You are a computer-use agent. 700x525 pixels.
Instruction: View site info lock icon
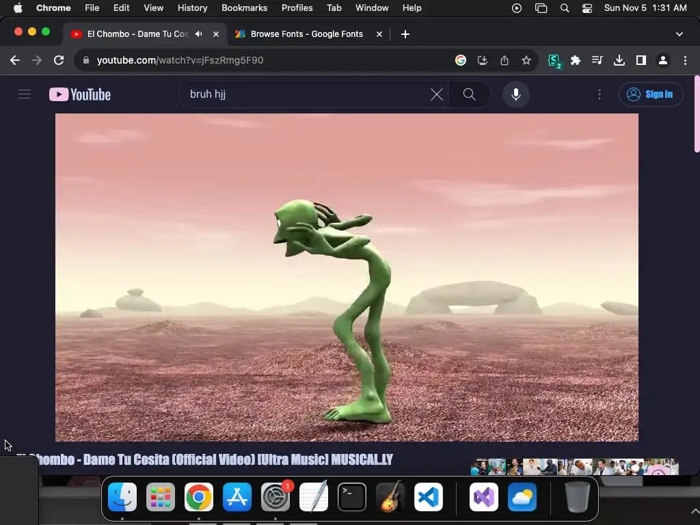(x=86, y=60)
